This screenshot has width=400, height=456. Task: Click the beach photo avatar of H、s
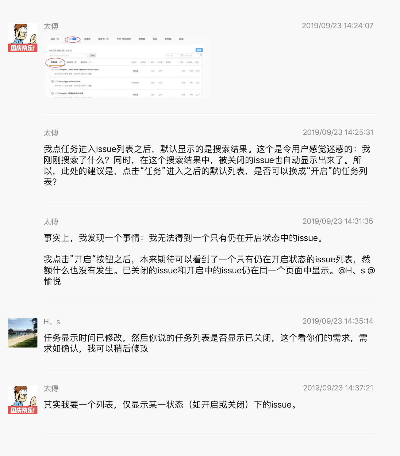(23, 333)
